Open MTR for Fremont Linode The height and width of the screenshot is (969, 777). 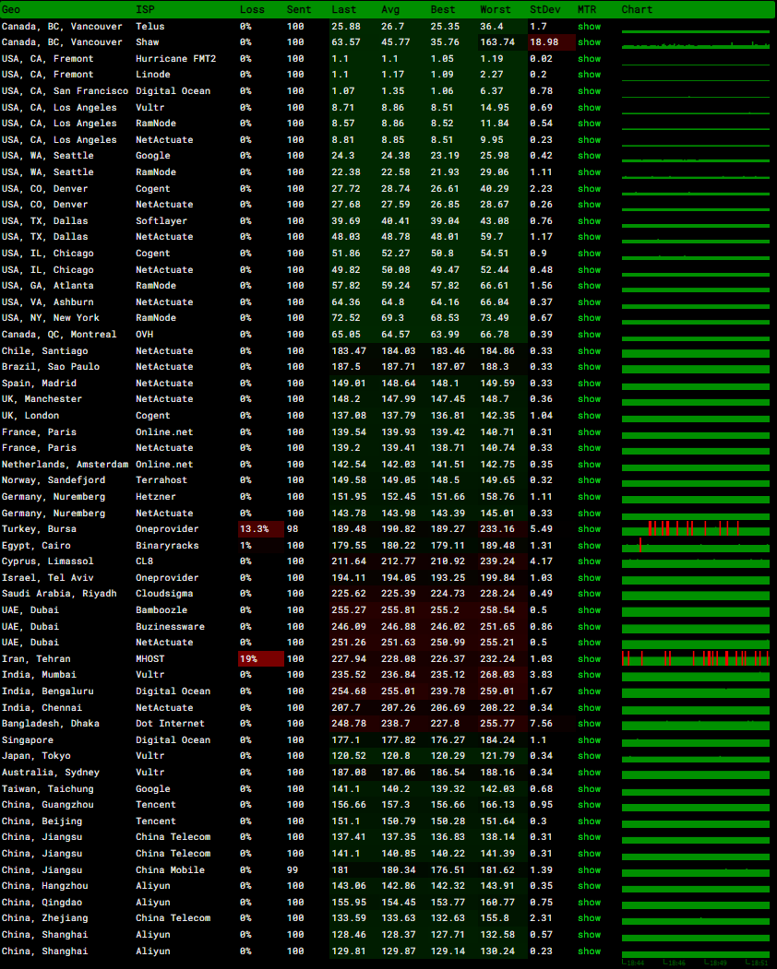point(589,75)
